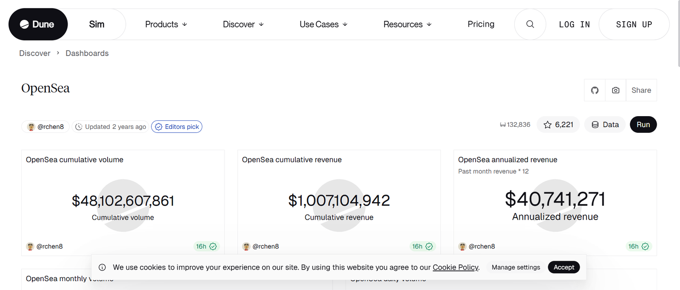
Task: Expand the Discover dropdown menu
Action: point(243,24)
